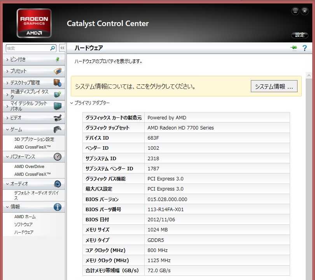Expand the ビデオ section
This screenshot has height=280, width=315.
pos(34,118)
